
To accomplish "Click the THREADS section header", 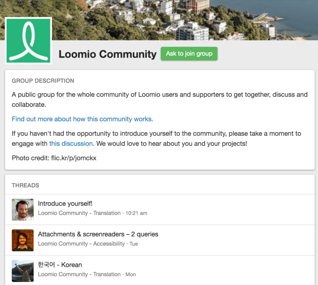I will click(x=25, y=185).
